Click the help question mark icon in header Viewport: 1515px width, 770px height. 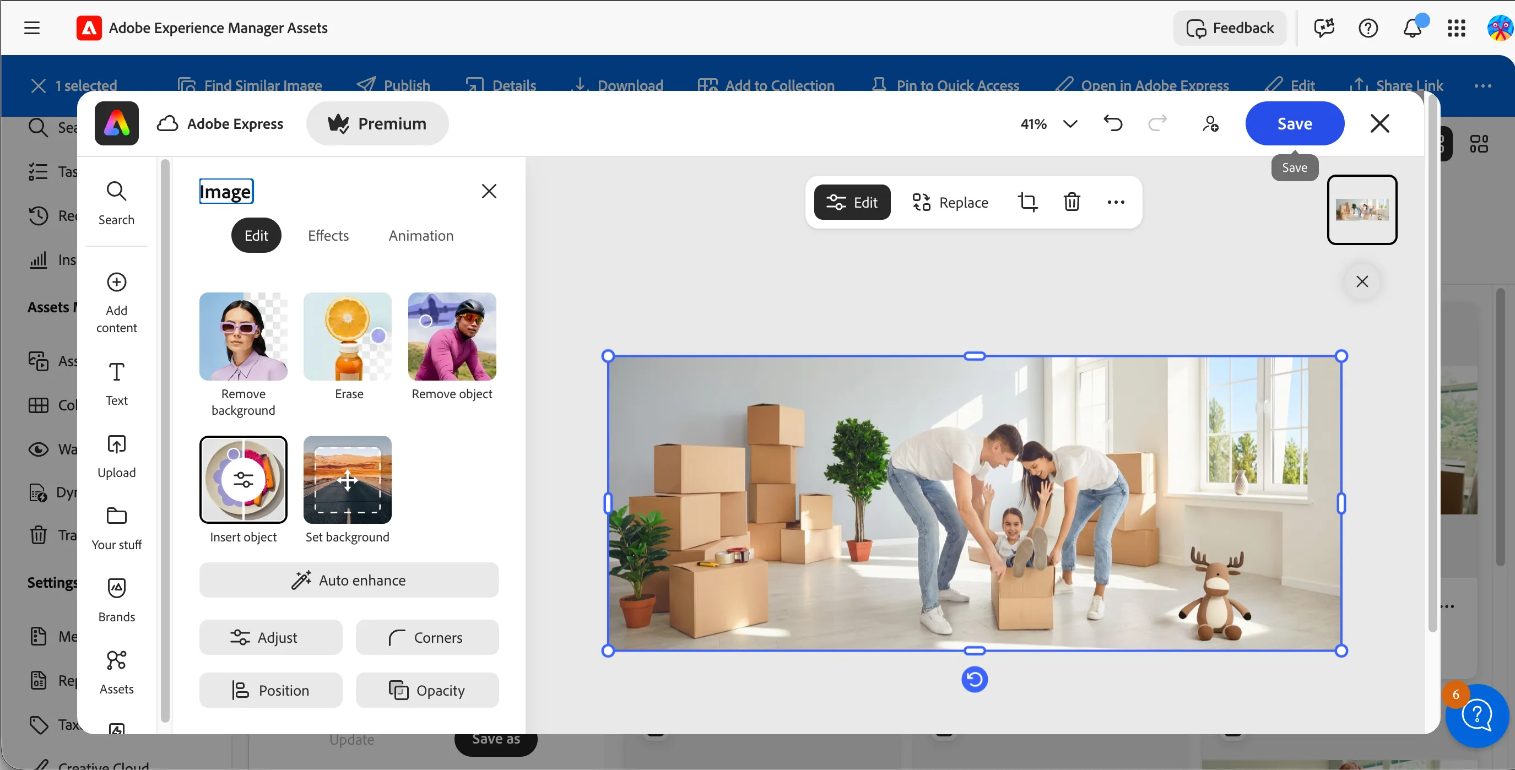[1368, 28]
